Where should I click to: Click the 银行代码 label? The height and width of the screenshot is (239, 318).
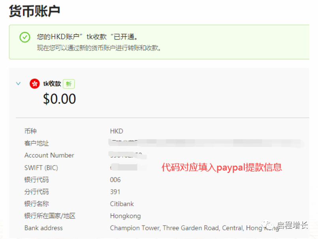tap(36, 180)
